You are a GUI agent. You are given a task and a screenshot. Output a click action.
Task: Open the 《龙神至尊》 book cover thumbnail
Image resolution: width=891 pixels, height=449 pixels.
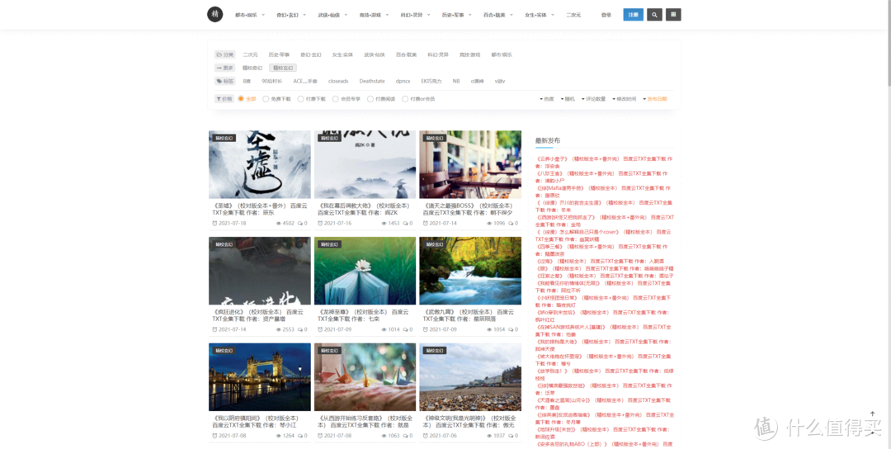[x=365, y=271]
